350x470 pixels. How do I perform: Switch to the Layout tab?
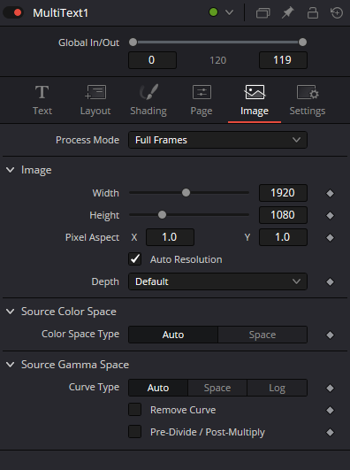point(95,100)
